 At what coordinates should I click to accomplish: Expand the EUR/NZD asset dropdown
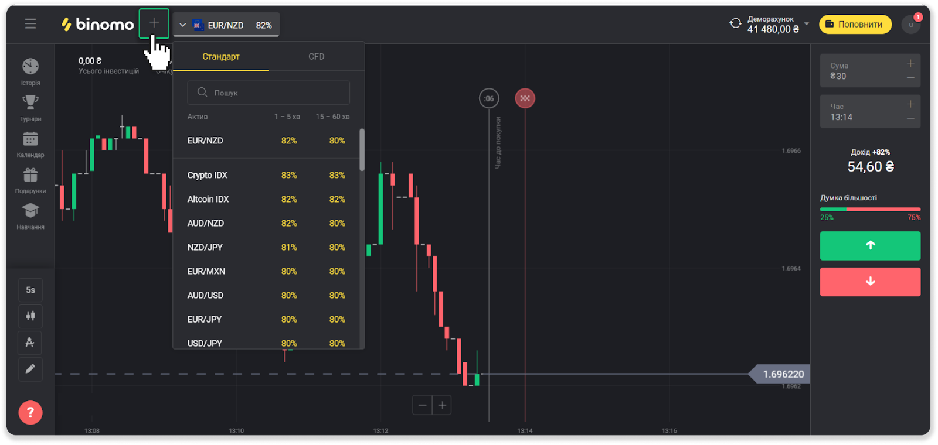tap(226, 25)
